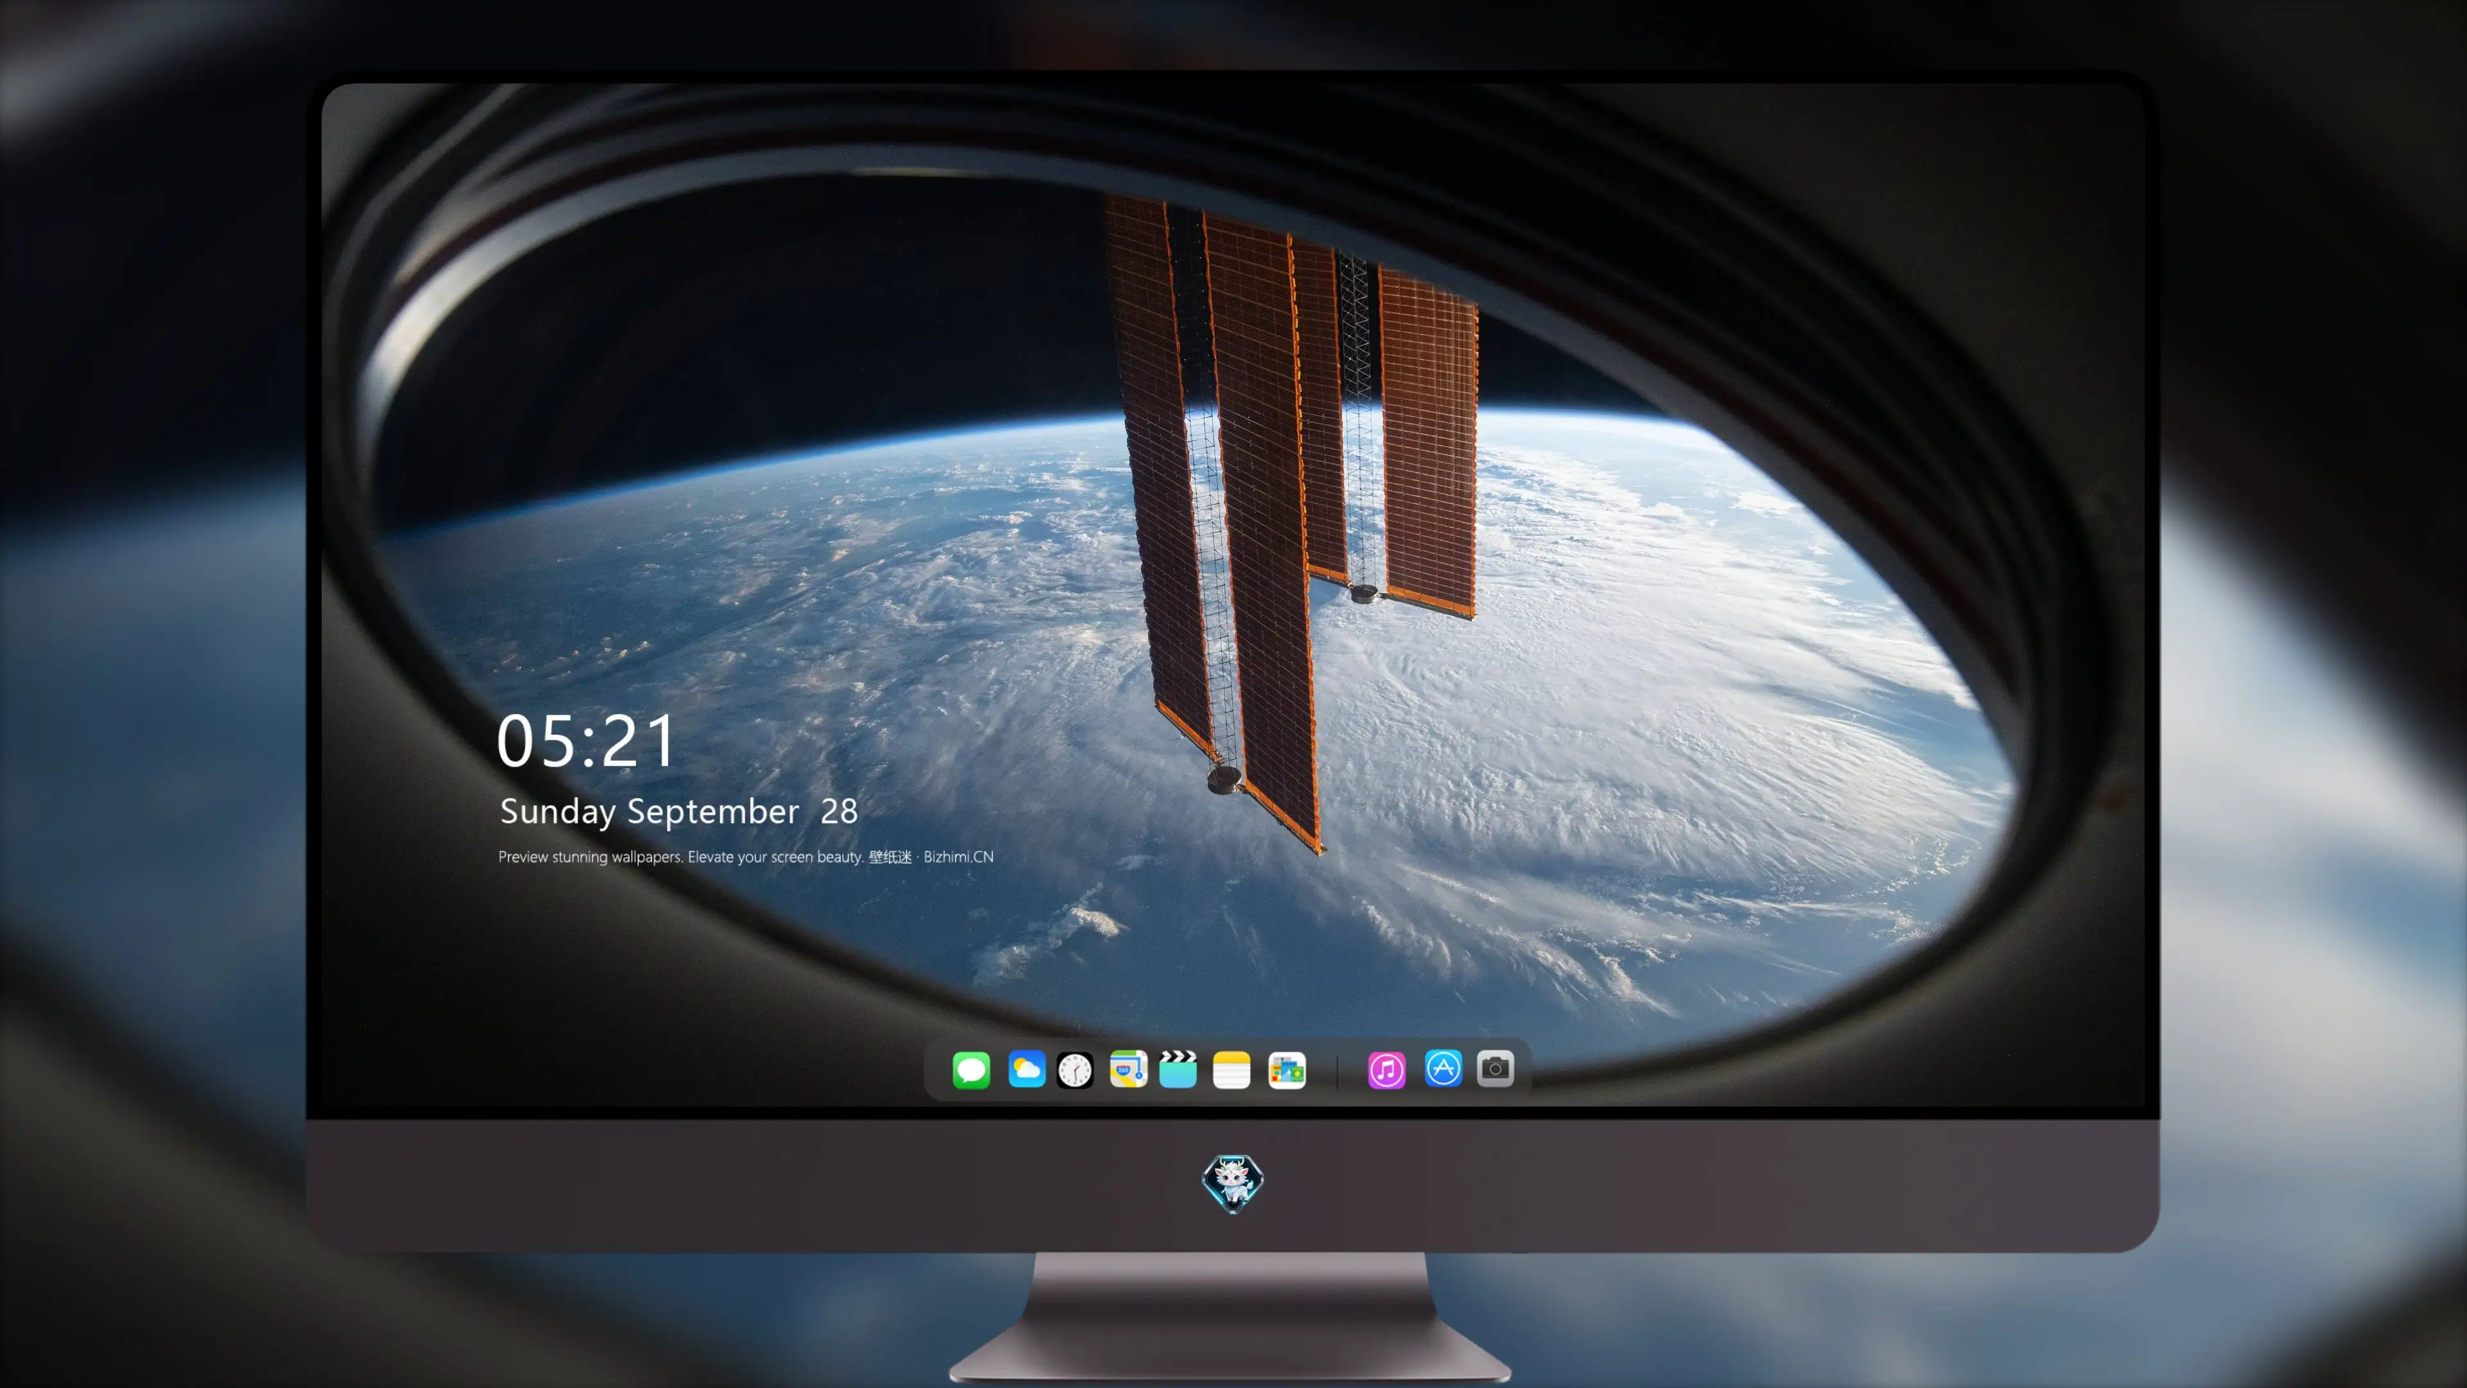
Task: Launch the Videos clapperboard app
Action: click(x=1178, y=1069)
